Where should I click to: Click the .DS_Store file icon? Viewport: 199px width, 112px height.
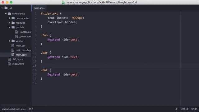(9, 59)
